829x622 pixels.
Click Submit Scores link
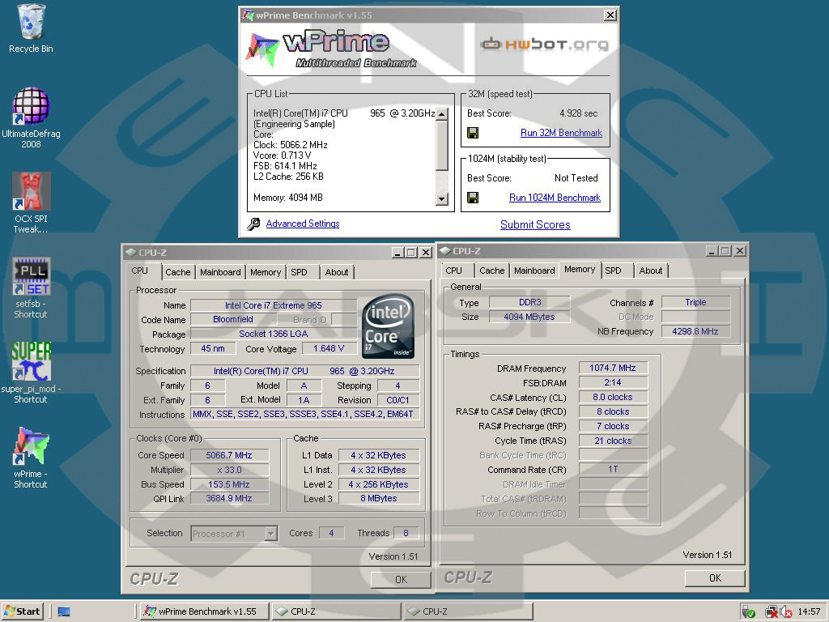pos(535,224)
